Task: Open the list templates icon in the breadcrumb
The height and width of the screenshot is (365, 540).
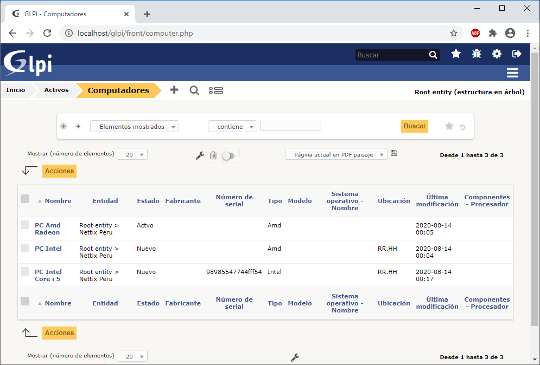Action: tap(216, 90)
